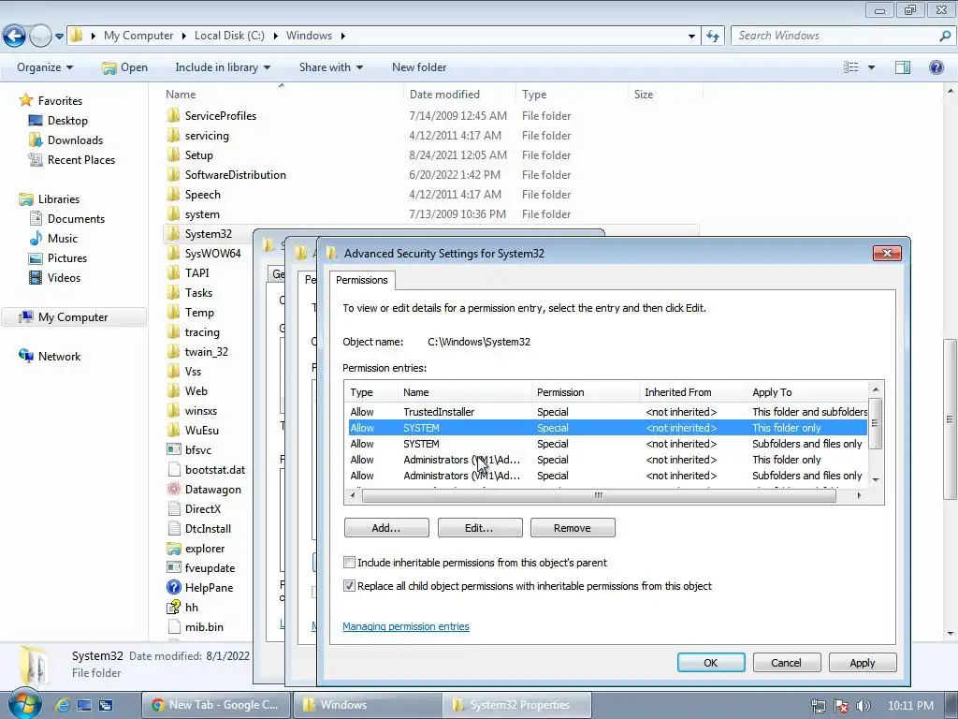958x719 pixels.
Task: Expand breadcrumb arrow after My Computer
Action: [184, 36]
